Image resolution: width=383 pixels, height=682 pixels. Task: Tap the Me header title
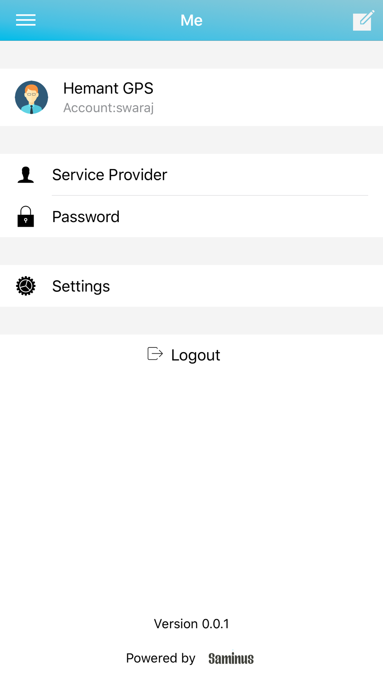[x=191, y=20]
